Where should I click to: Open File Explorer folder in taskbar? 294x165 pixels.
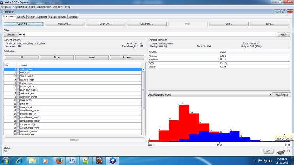click(32, 161)
